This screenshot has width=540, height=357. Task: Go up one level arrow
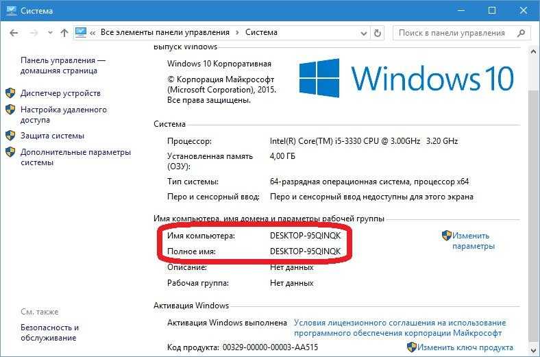coord(64,33)
